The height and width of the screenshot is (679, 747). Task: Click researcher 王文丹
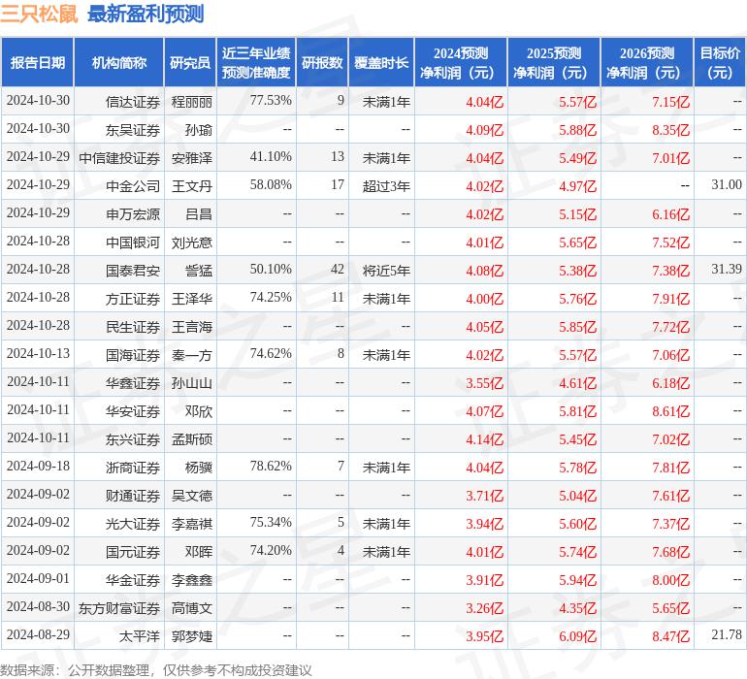tap(192, 186)
